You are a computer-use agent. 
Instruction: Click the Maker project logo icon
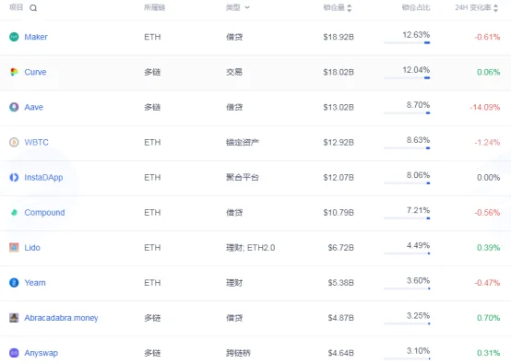(x=14, y=37)
